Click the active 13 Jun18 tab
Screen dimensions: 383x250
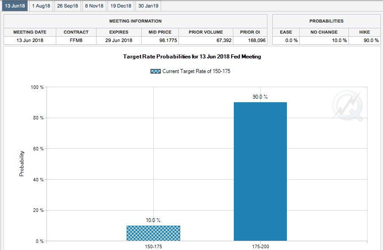pyautogui.click(x=15, y=6)
